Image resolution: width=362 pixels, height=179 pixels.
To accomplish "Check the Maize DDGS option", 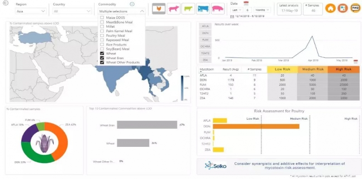I will (102, 18).
